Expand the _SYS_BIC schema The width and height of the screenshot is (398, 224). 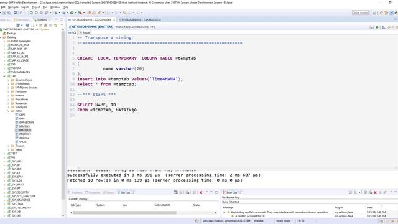tap(4, 169)
